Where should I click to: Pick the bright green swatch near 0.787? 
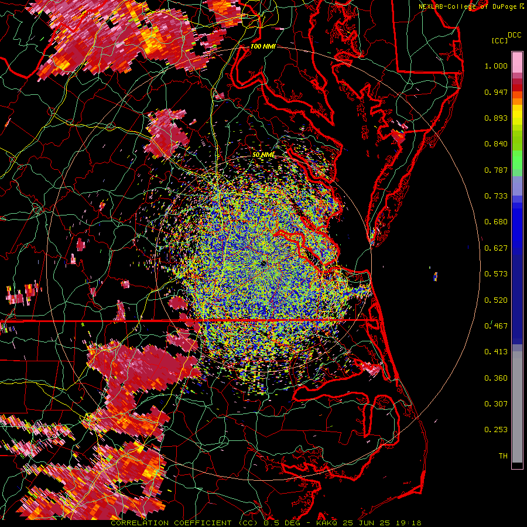tap(517, 163)
